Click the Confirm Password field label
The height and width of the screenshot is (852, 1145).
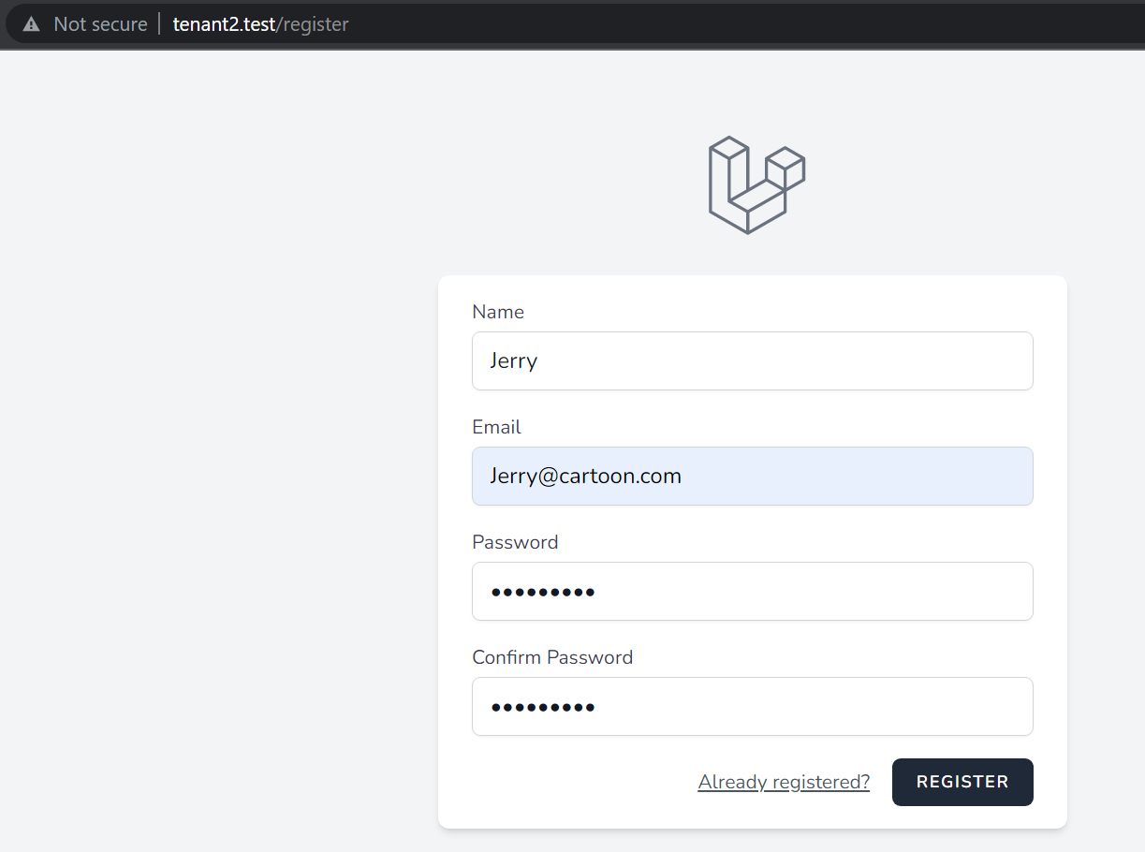(x=552, y=657)
